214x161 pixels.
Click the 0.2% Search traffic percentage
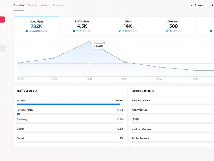[x=120, y=129]
